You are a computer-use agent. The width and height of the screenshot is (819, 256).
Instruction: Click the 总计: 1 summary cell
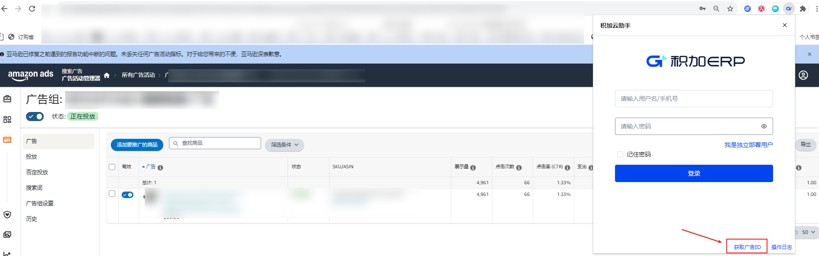pos(149,182)
